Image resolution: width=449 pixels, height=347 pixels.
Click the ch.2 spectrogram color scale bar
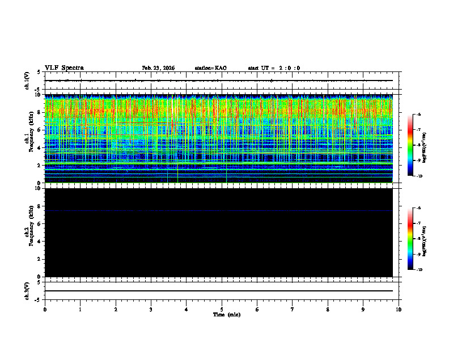click(410, 239)
